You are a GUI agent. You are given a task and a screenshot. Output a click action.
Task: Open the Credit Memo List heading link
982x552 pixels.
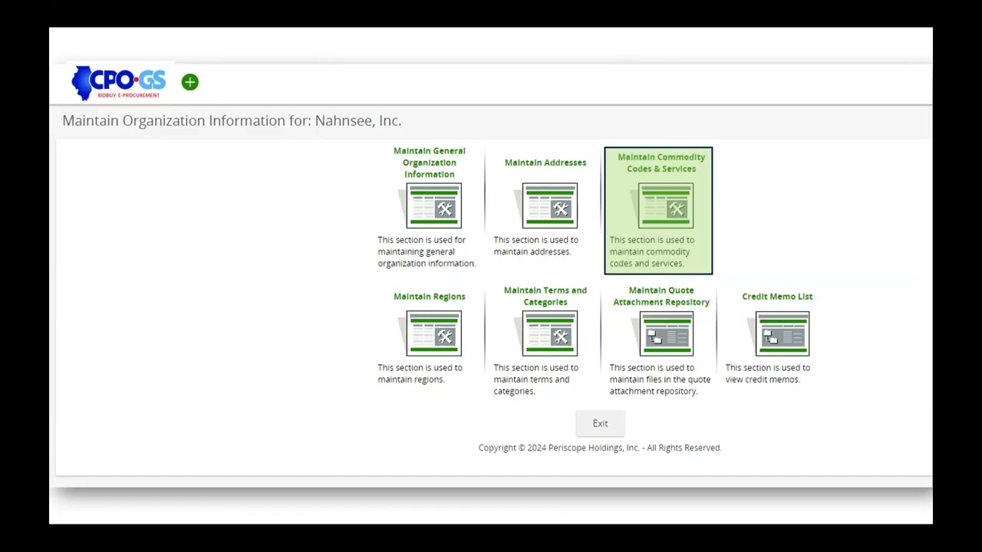coord(777,297)
